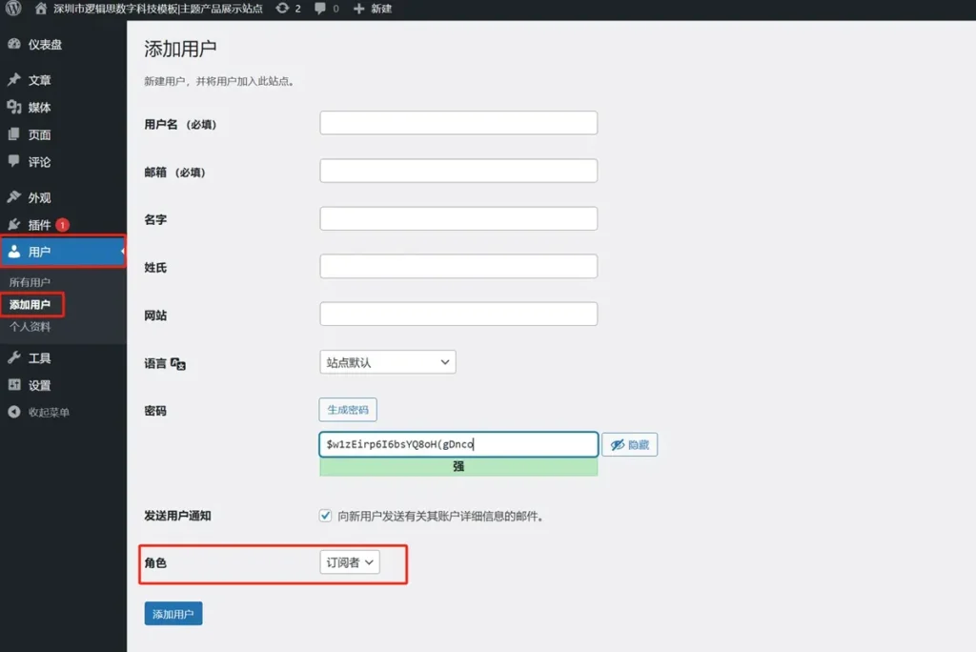Image resolution: width=976 pixels, height=652 pixels.
Task: Select the 媒体 media library icon
Action: [x=13, y=107]
